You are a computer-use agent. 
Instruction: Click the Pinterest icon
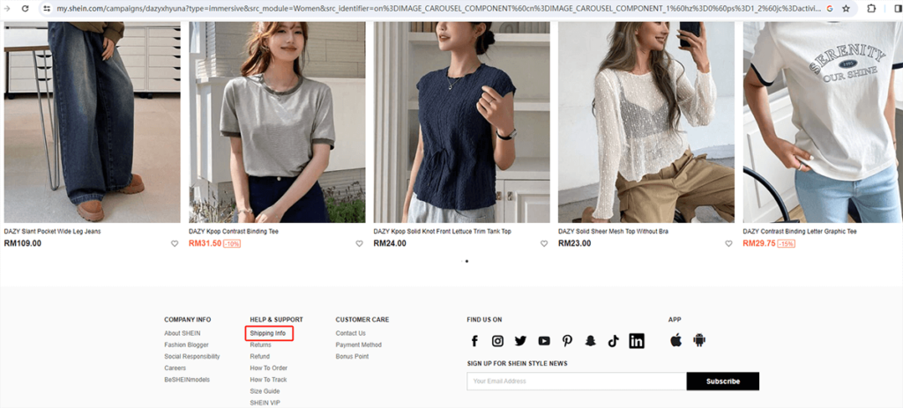(567, 341)
